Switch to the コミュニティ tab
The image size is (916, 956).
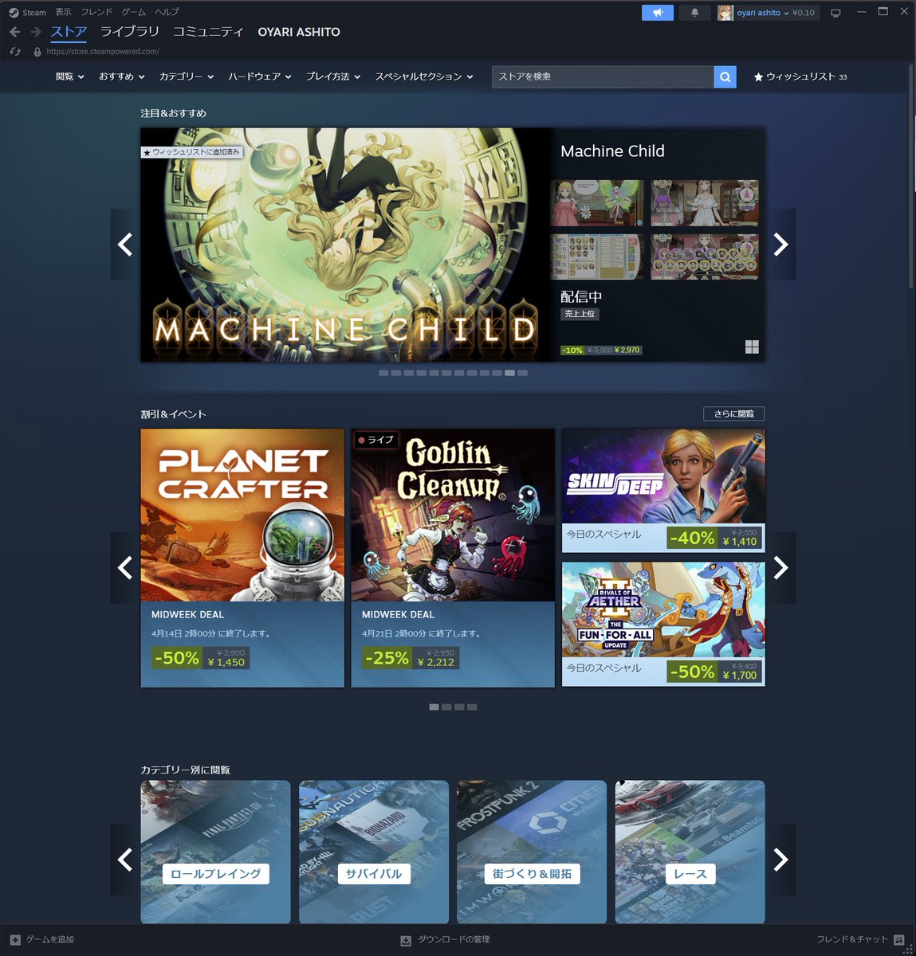click(208, 32)
